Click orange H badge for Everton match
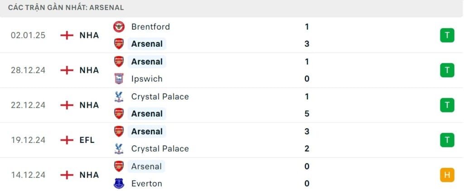Image resolution: width=464 pixels, height=191 pixels. click(447, 175)
